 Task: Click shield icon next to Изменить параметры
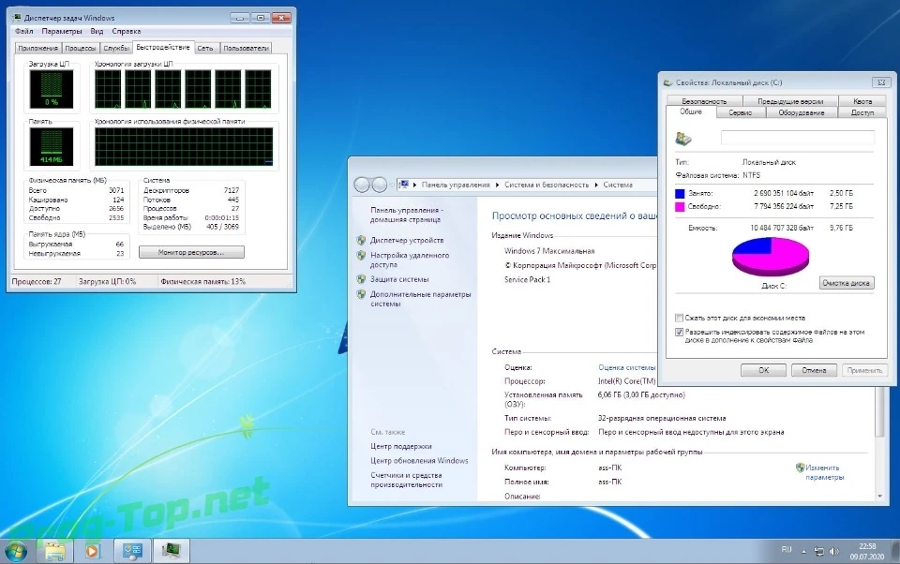[800, 468]
